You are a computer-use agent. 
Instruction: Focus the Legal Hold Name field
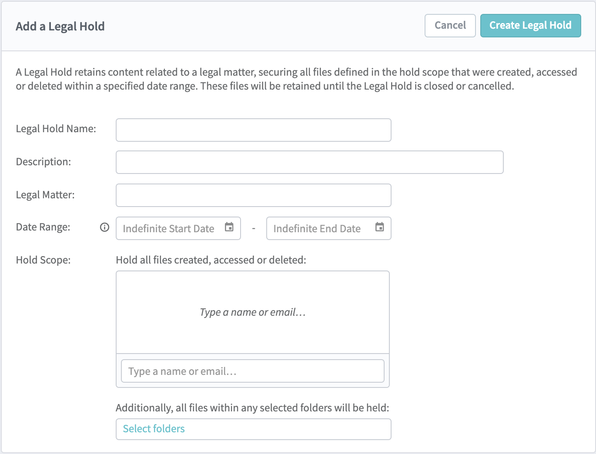(x=253, y=130)
